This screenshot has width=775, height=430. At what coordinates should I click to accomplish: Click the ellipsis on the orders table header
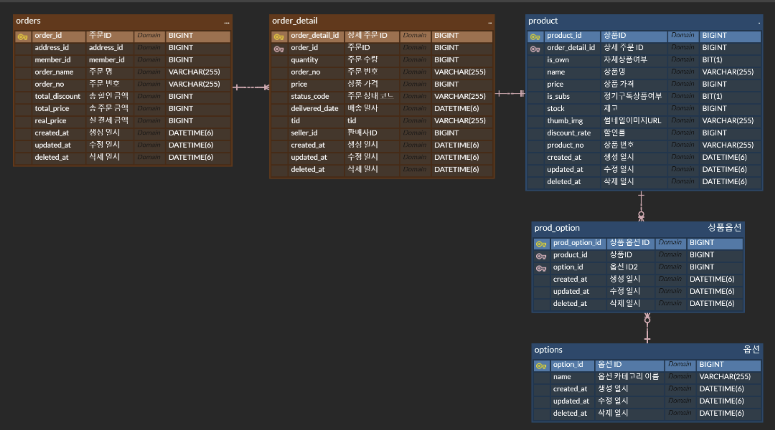pyautogui.click(x=226, y=23)
